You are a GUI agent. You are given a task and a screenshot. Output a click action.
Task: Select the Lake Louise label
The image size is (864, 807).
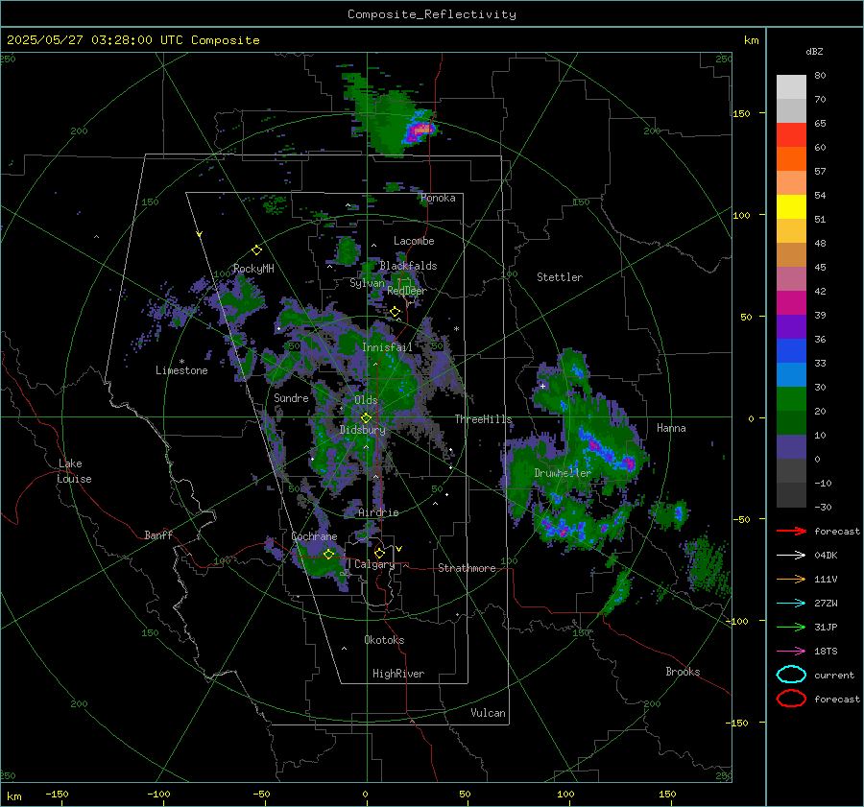pos(74,471)
